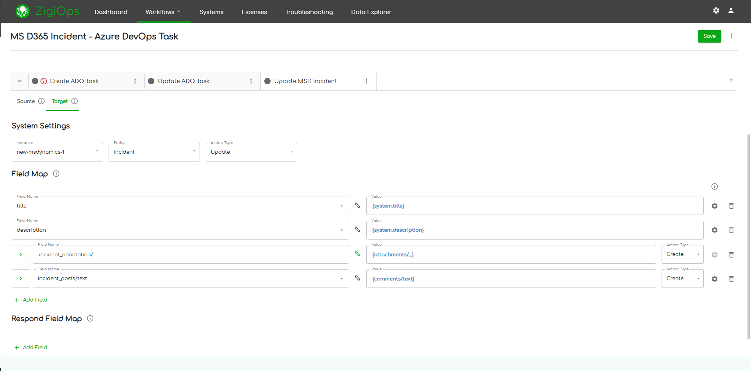Open the Action Type dropdown Update

coord(252,152)
